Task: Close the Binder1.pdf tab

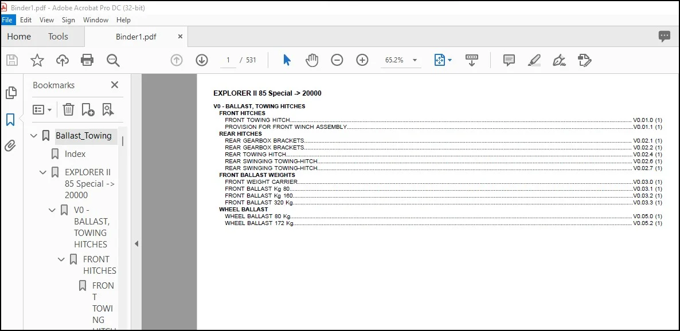Action: pyautogui.click(x=180, y=37)
